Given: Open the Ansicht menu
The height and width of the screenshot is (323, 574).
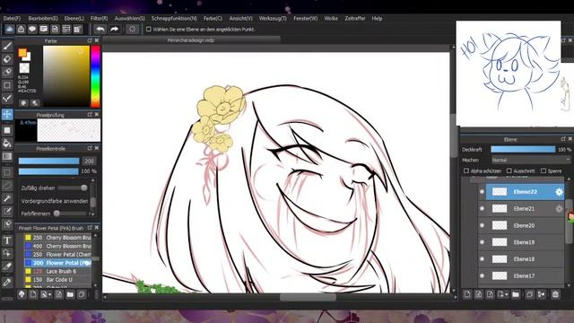Looking at the screenshot, I should pos(241,18).
